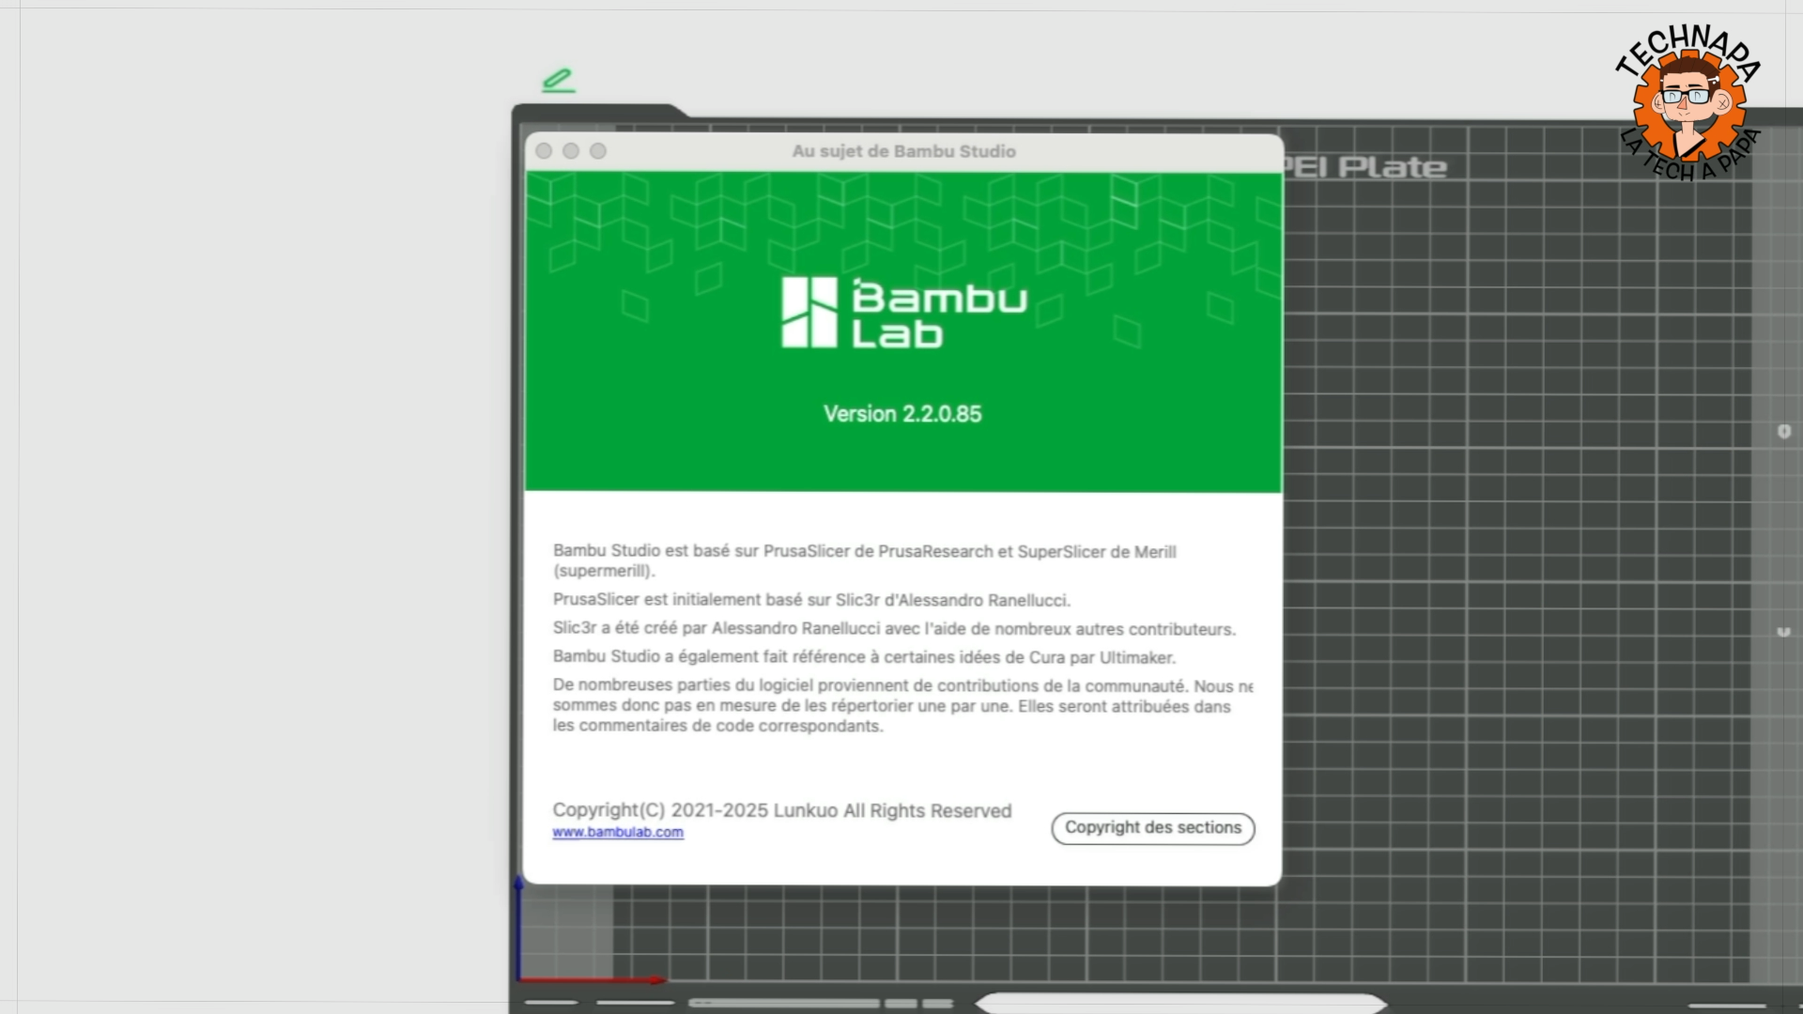The width and height of the screenshot is (1803, 1014).
Task: Click the white elongated bar at bottom
Action: (1180, 1003)
